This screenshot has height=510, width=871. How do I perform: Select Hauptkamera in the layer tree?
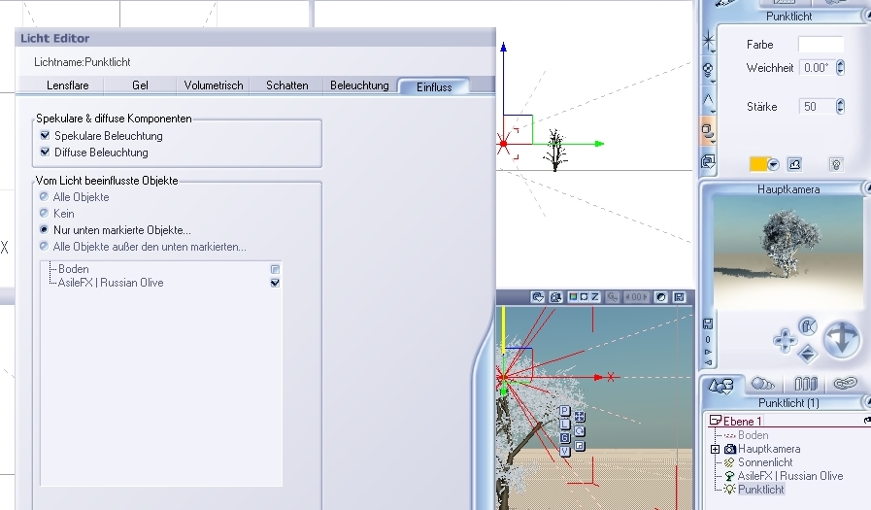click(769, 449)
